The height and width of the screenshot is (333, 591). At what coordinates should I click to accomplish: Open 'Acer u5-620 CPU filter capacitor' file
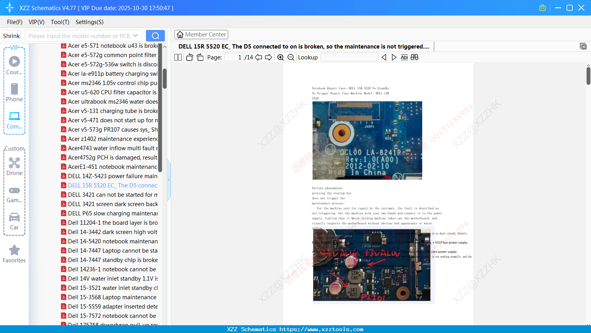109,92
